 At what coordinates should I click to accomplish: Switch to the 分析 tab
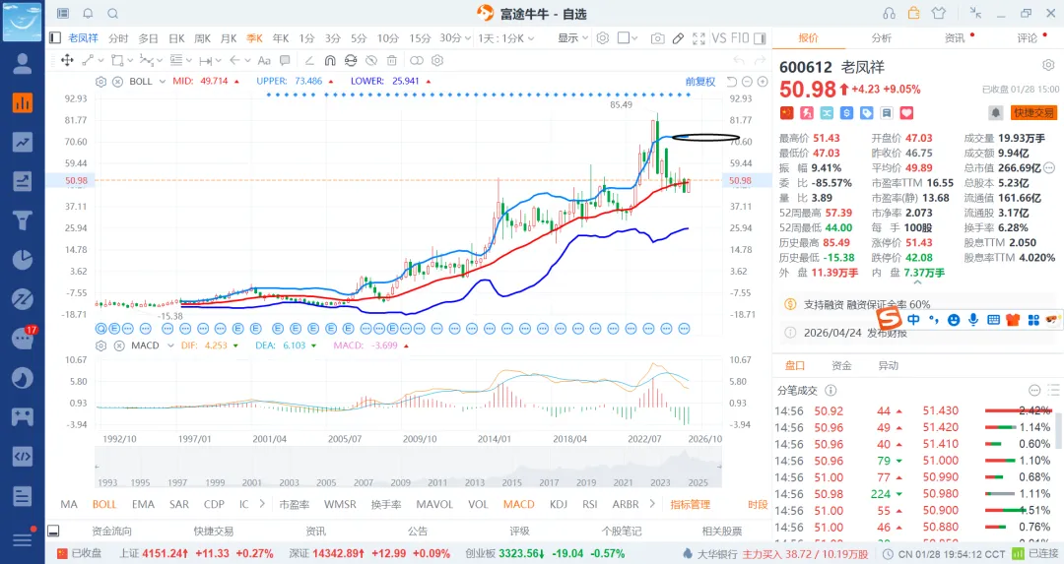pos(881,38)
